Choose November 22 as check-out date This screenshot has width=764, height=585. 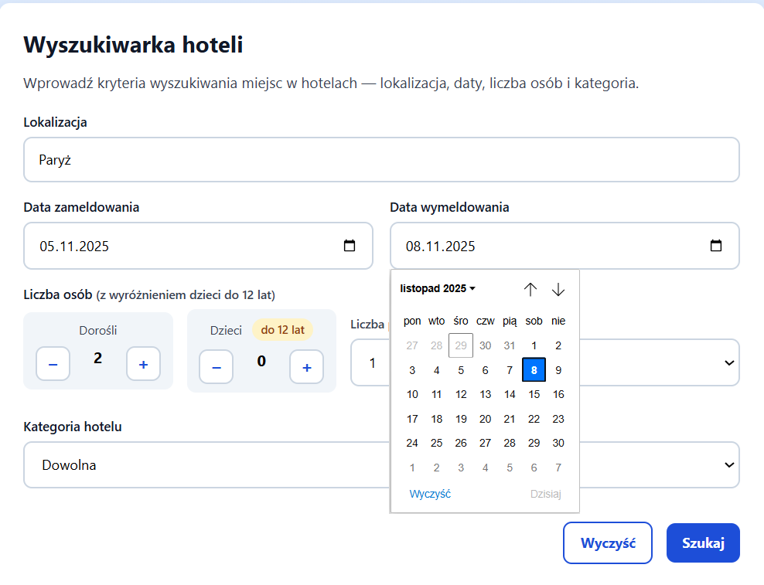[x=534, y=419]
